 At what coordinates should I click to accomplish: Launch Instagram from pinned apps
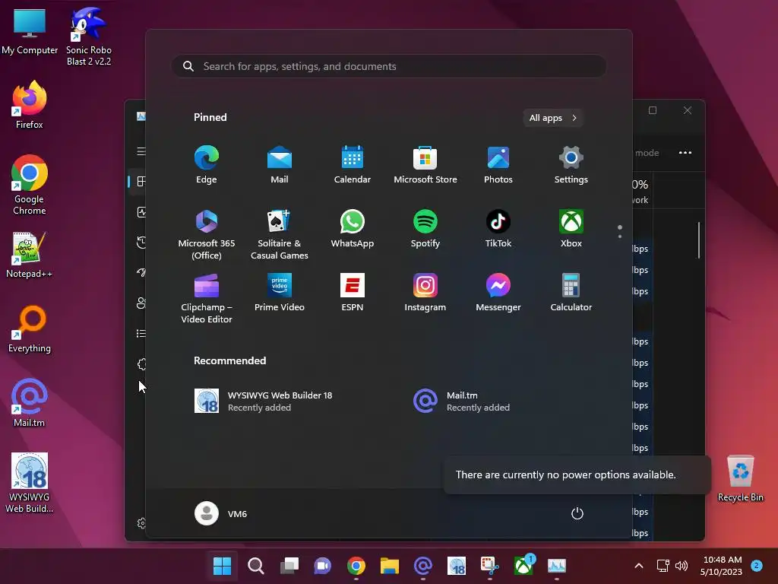coord(425,293)
